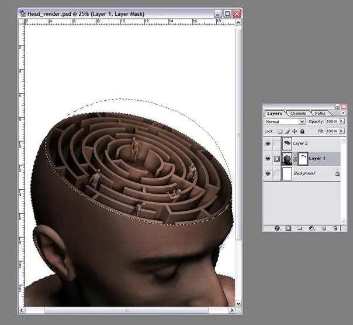Select the Layer 1 mask thumbnail

click(x=302, y=158)
